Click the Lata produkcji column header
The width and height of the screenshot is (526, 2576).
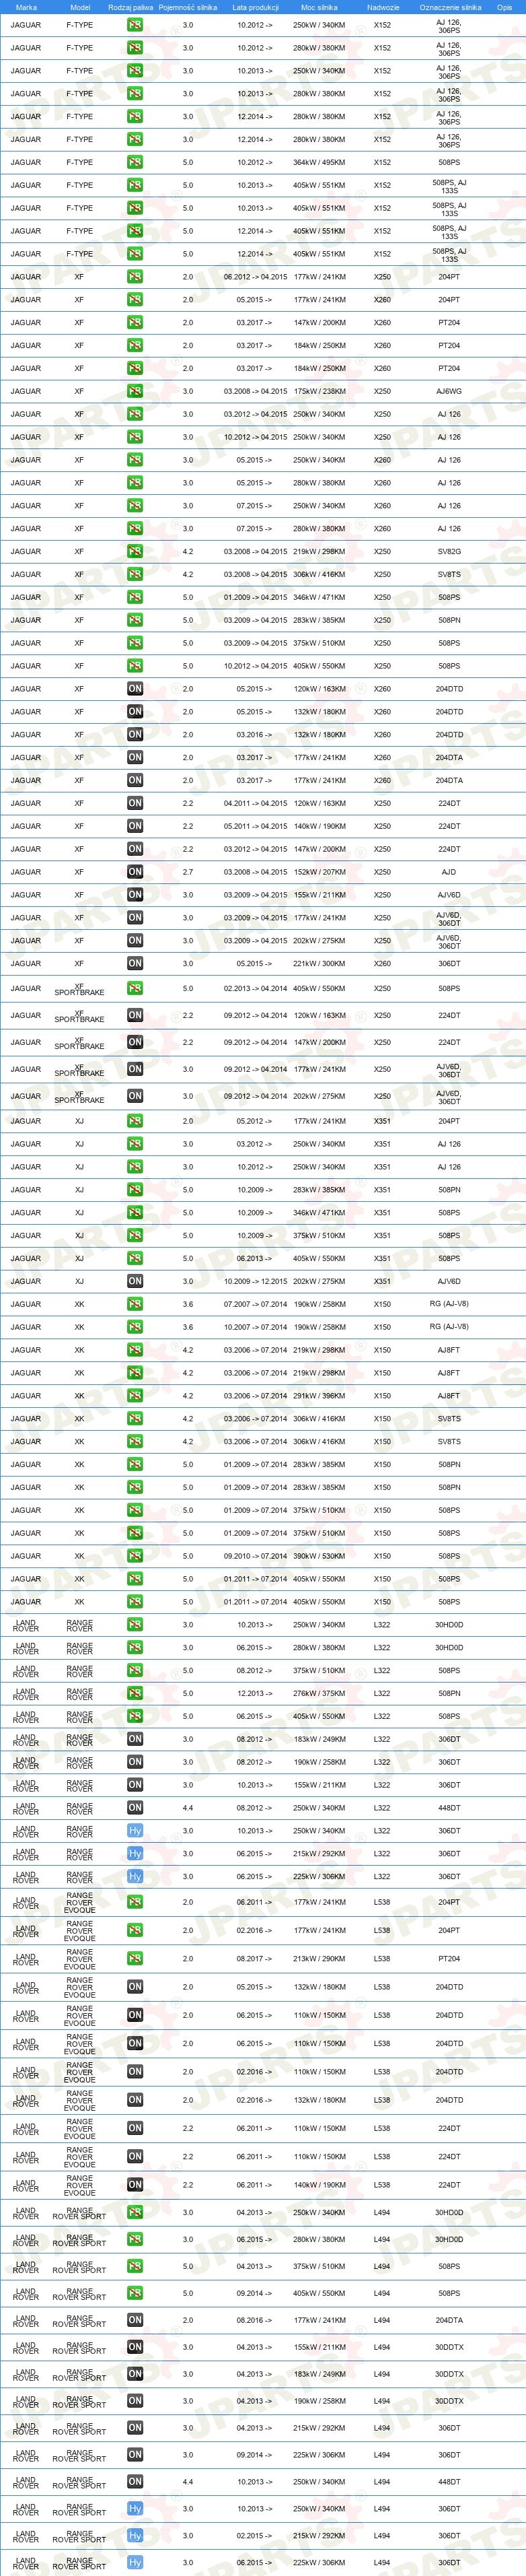(x=256, y=7)
